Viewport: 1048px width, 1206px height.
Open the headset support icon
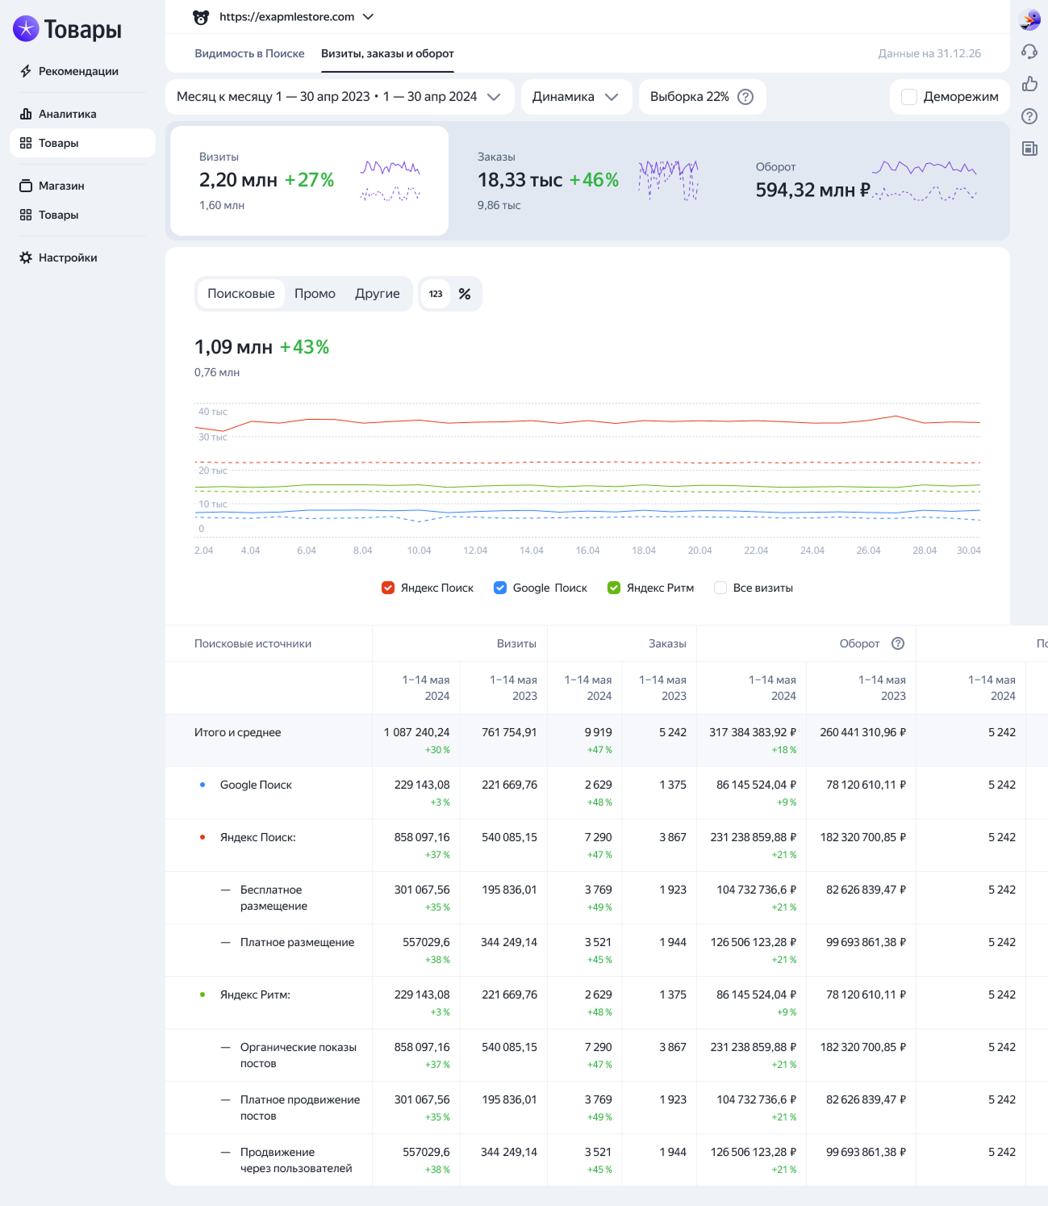point(1029,52)
